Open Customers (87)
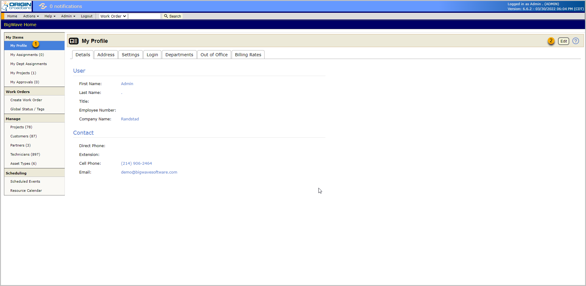586x286 pixels. (x=34, y=136)
